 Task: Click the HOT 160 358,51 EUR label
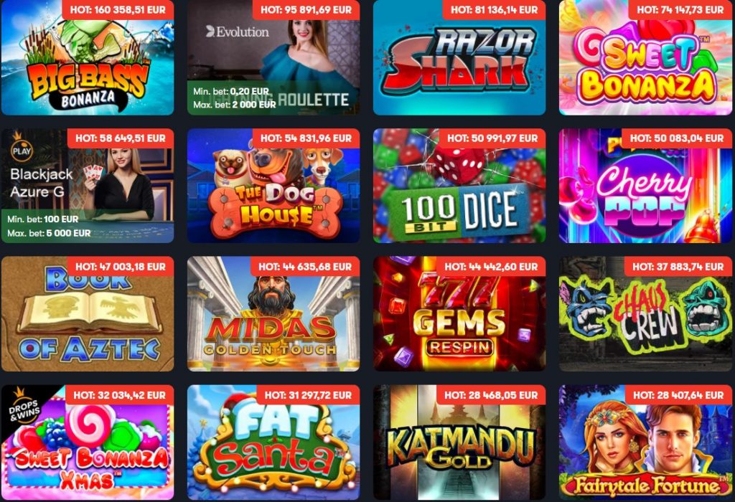pyautogui.click(x=118, y=9)
